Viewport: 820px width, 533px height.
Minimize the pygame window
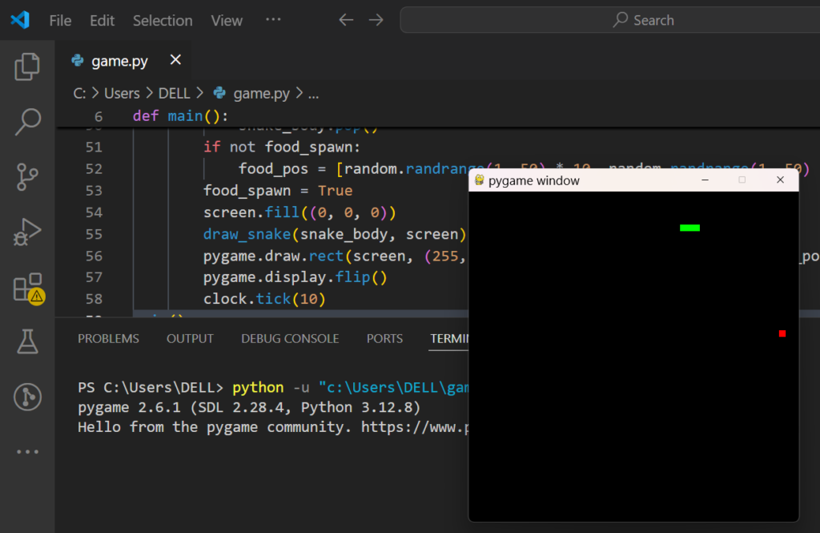tap(705, 180)
